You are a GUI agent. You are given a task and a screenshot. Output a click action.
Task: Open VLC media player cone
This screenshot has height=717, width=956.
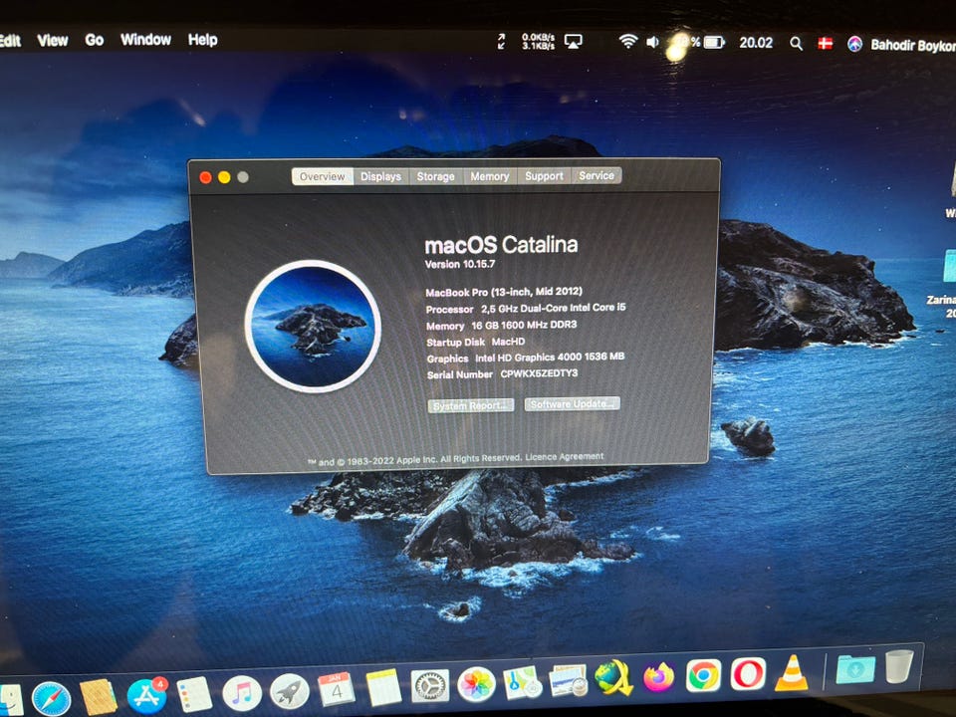[792, 672]
